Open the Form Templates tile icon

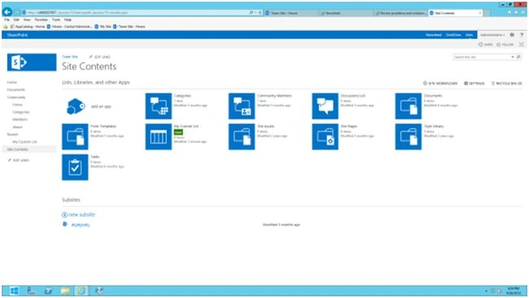(x=75, y=136)
